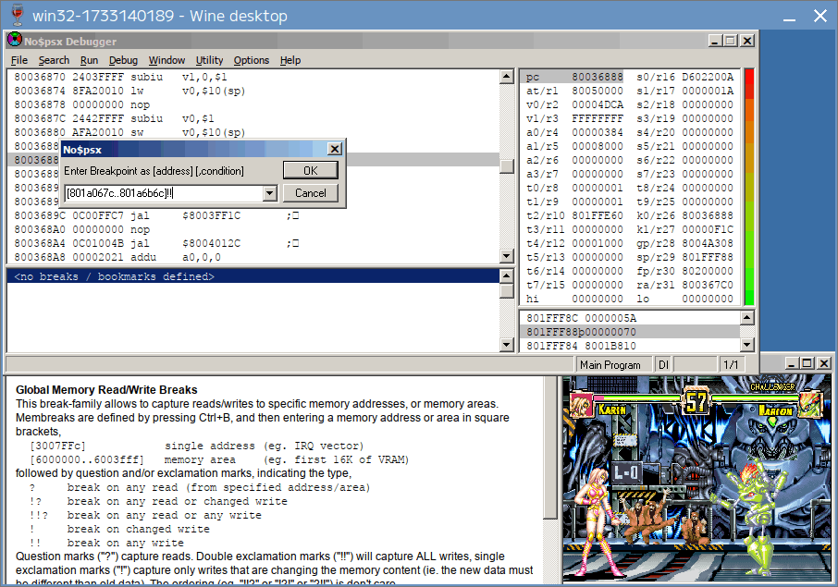Click the disassembly scrollbar thumb
Image resolution: width=838 pixels, height=587 pixels.
tap(507, 166)
